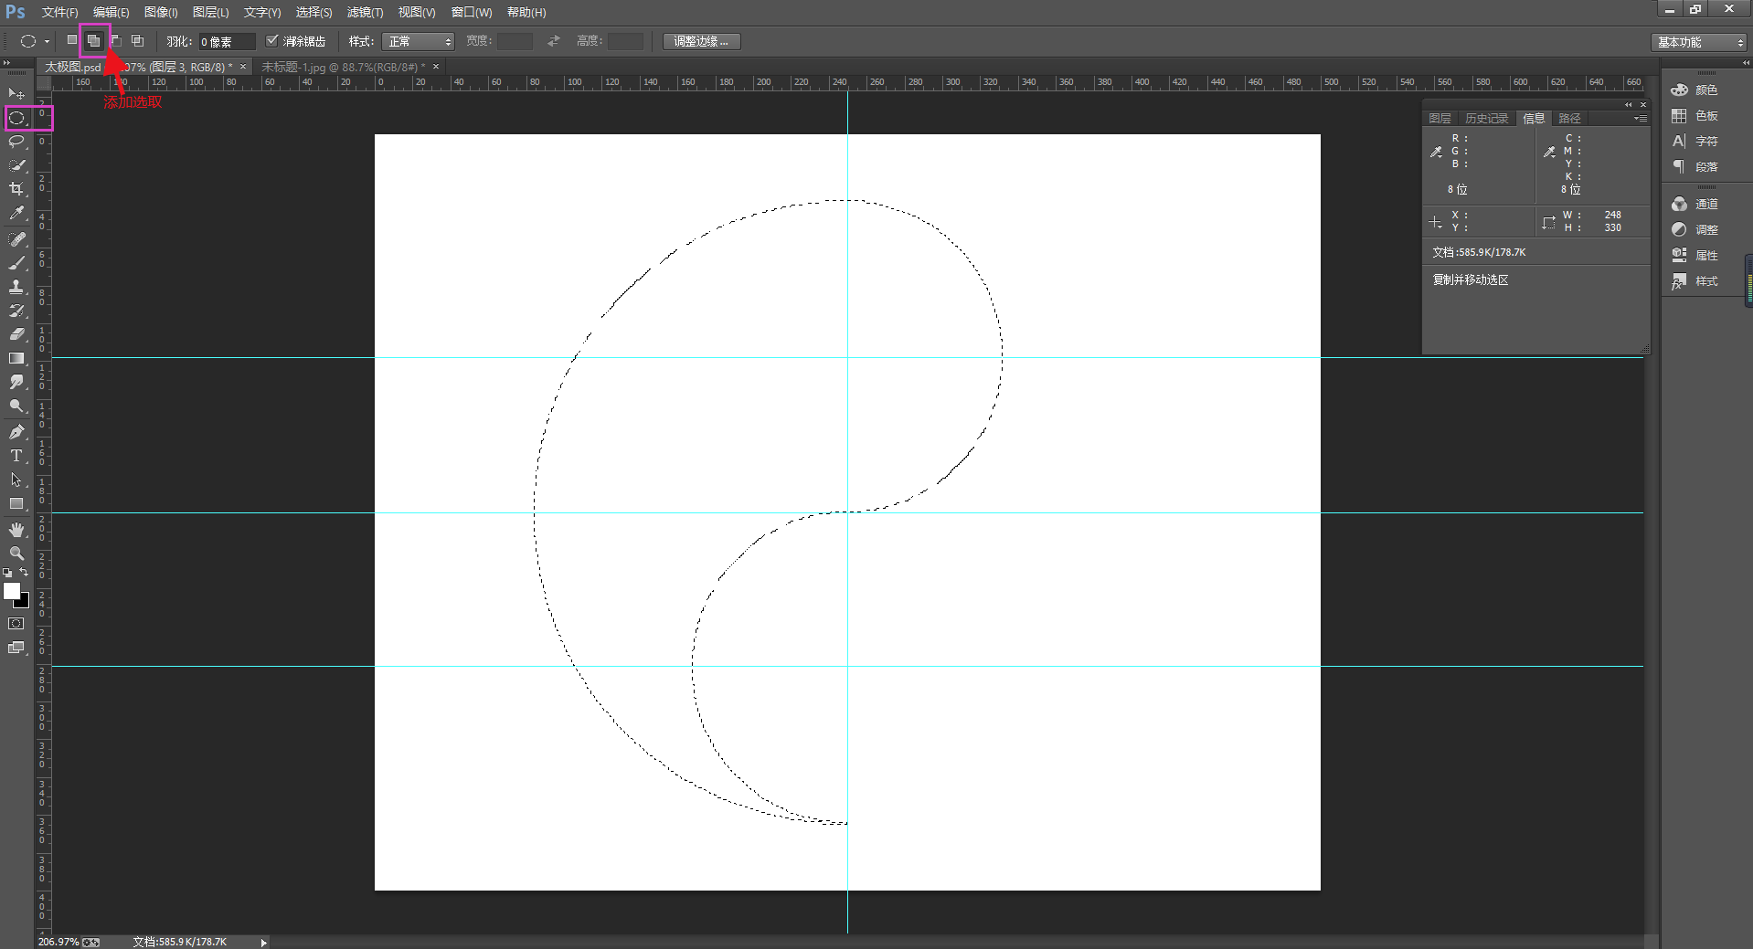The image size is (1753, 949).
Task: Open the 颜色 Color panel
Action: (1695, 90)
